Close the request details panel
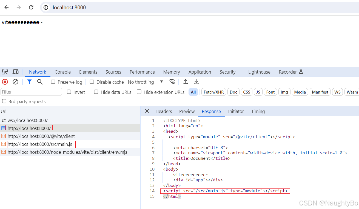The image size is (359, 209). click(147, 111)
